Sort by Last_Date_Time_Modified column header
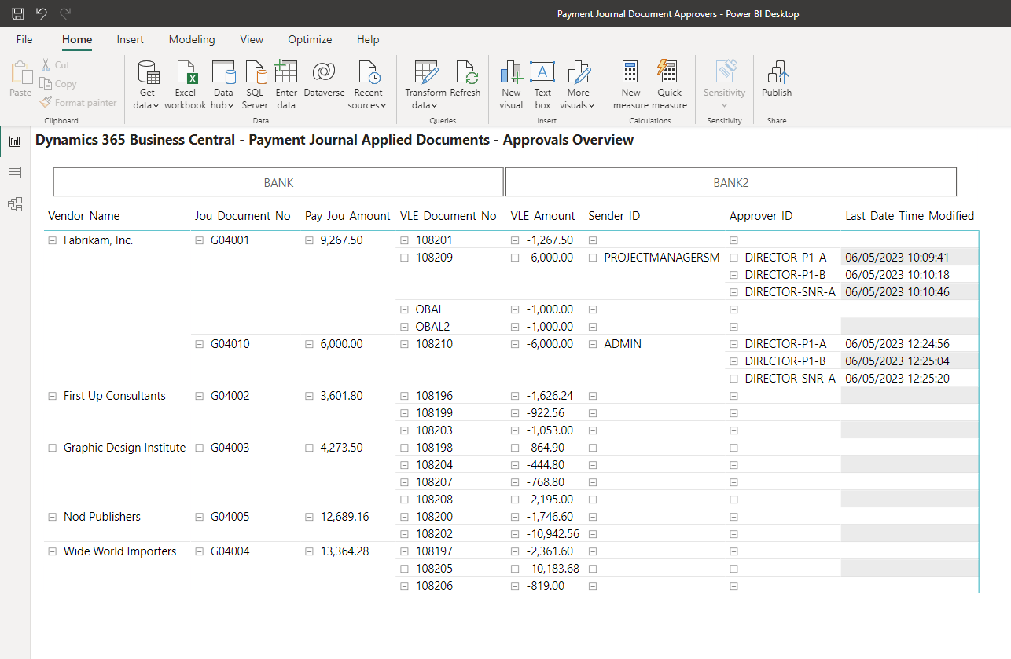This screenshot has height=659, width=1011. 910,216
